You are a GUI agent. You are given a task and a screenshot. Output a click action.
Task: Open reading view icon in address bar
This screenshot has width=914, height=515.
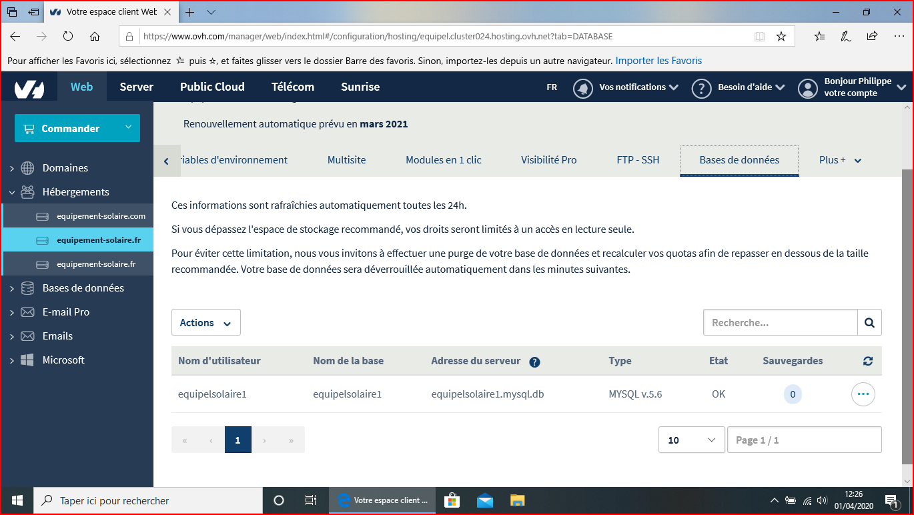[759, 37]
